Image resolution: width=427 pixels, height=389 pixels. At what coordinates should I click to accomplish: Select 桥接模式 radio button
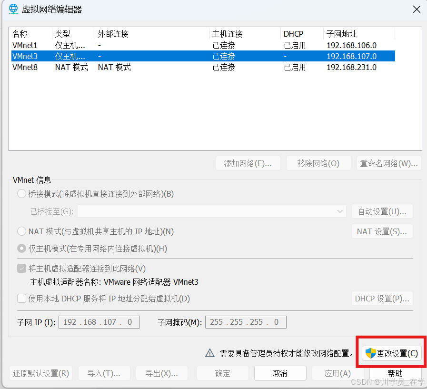(21, 194)
